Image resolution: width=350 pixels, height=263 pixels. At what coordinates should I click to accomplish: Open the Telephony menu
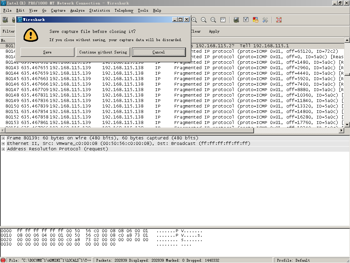point(124,11)
